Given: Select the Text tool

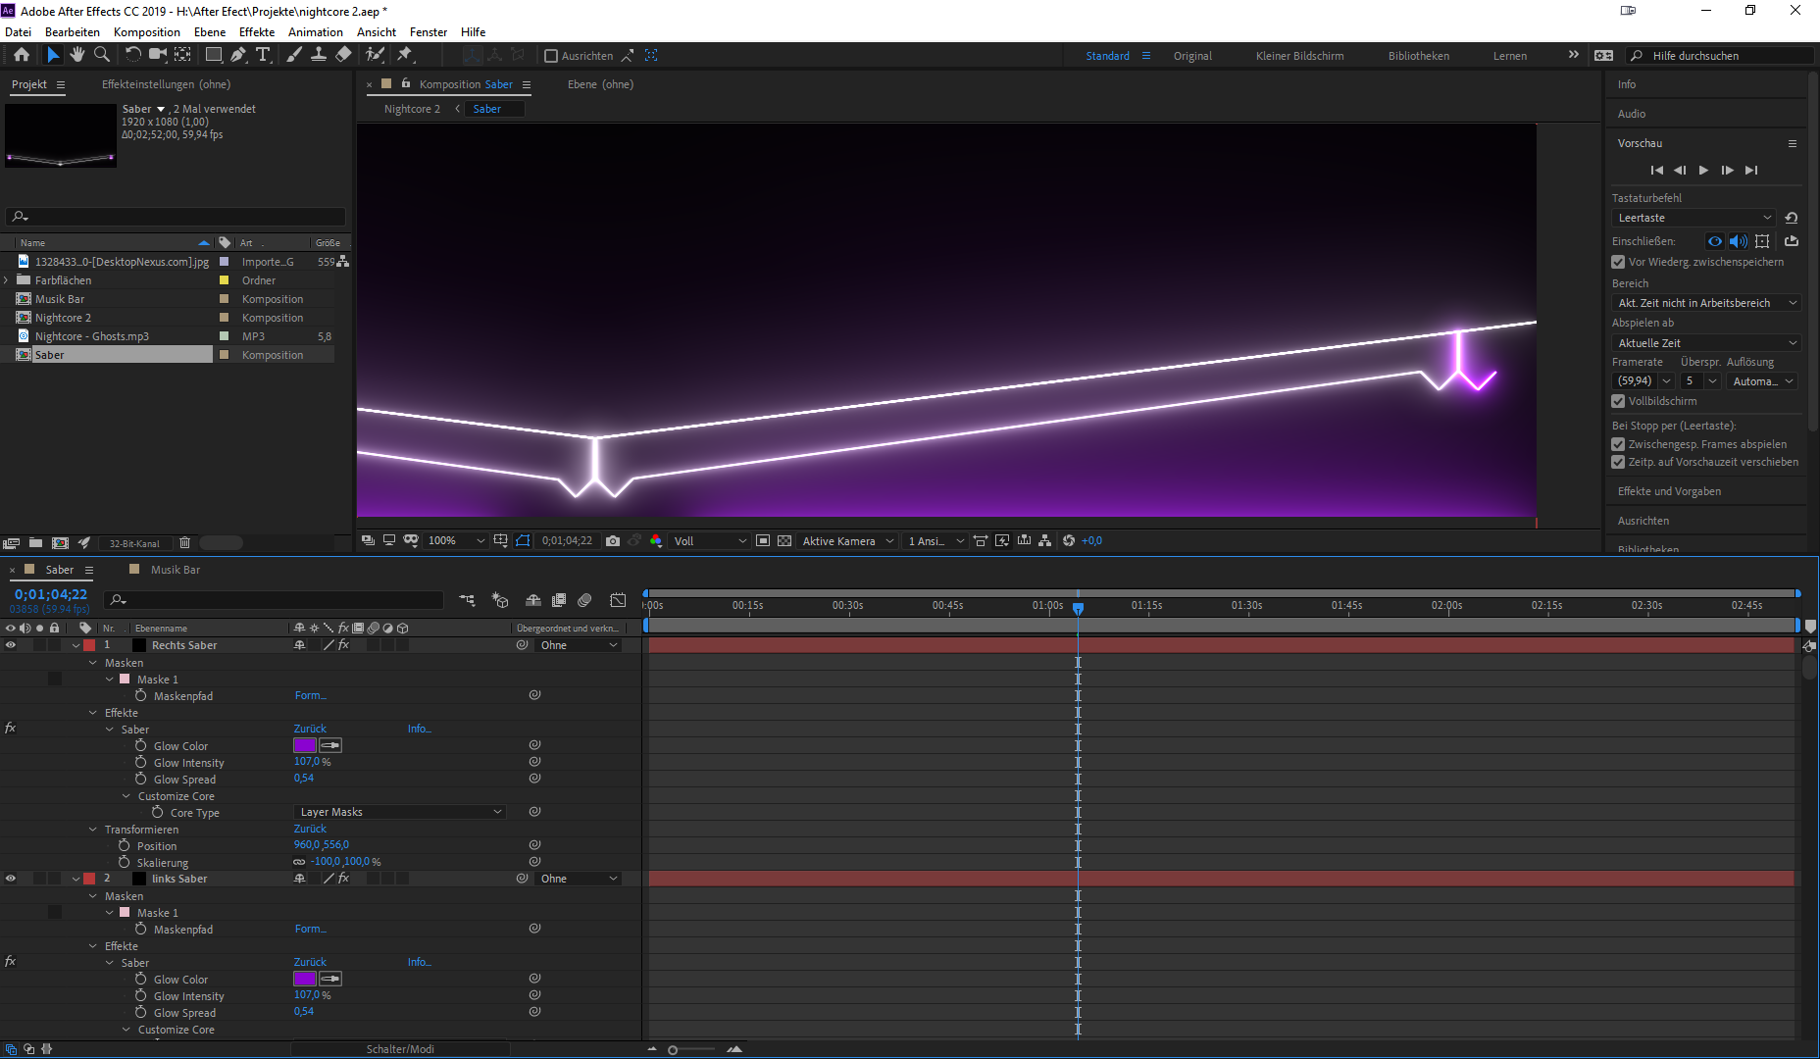Looking at the screenshot, I should tap(263, 55).
